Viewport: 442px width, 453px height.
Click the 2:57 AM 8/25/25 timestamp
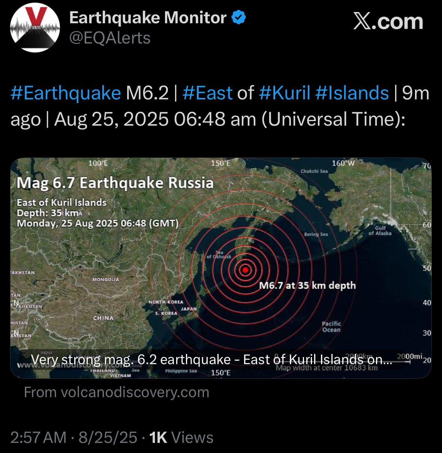pos(74,438)
